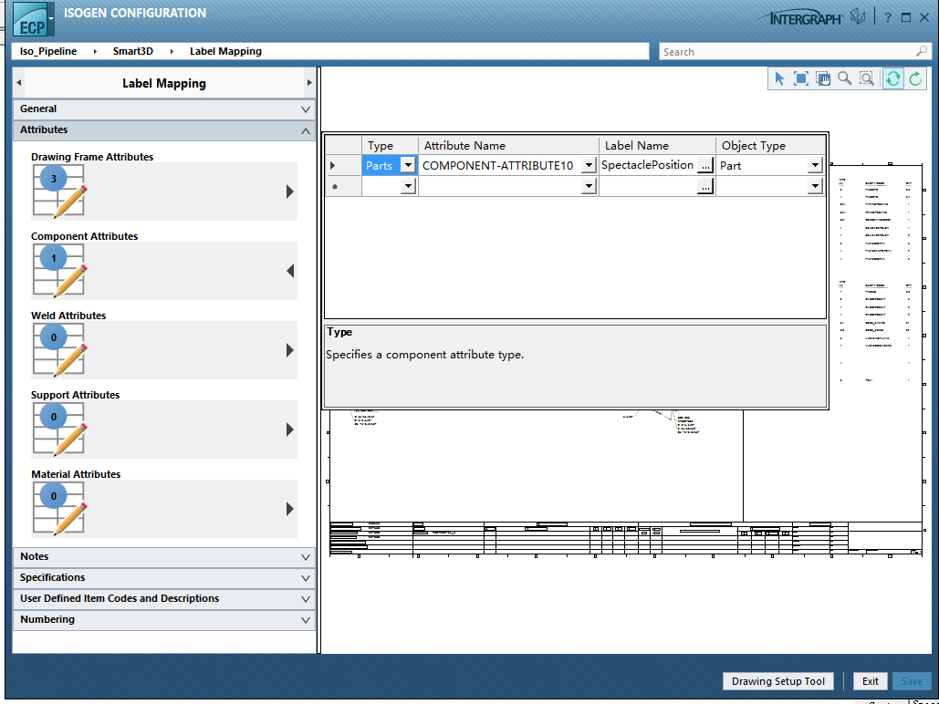Click the Exit button
This screenshot has width=939, height=704.
pos(871,681)
